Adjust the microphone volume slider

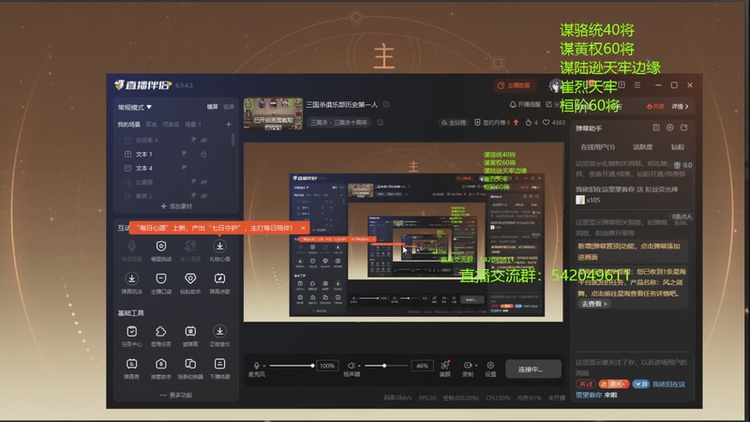point(292,366)
